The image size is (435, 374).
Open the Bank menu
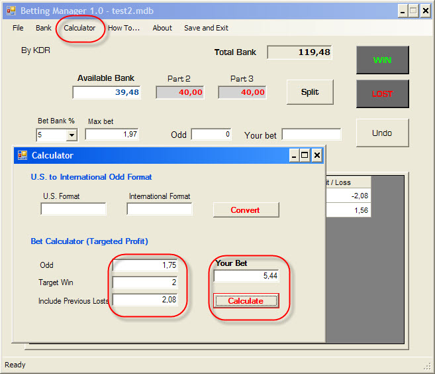pyautogui.click(x=44, y=28)
